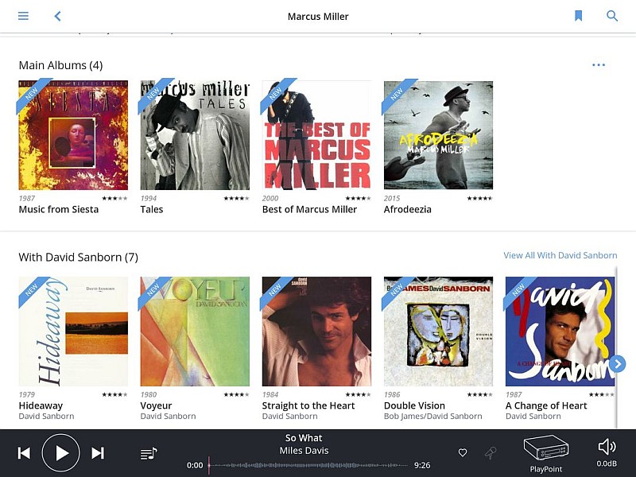Click the Main Albums (4) heading
636x477 pixels.
pyautogui.click(x=60, y=65)
